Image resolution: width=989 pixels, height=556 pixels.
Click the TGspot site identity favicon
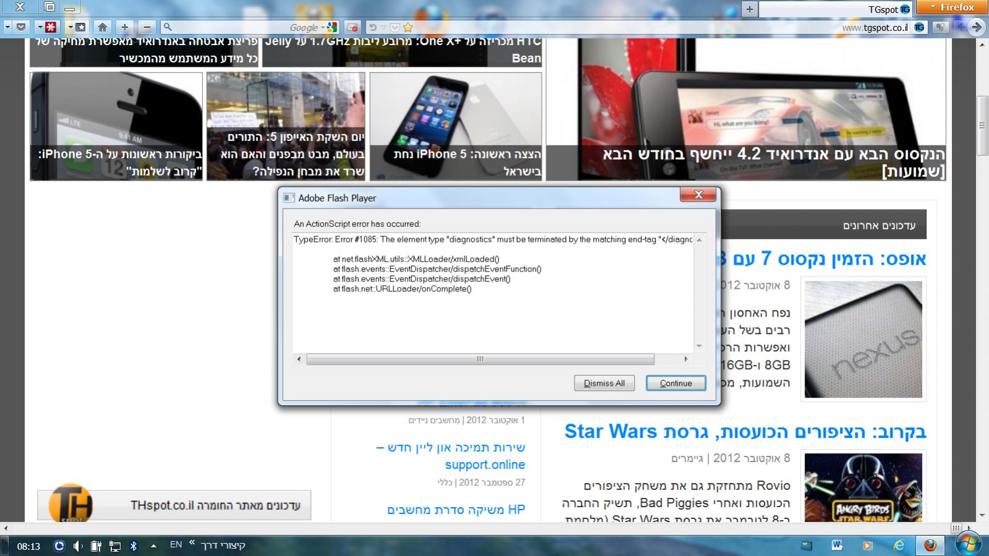point(920,27)
